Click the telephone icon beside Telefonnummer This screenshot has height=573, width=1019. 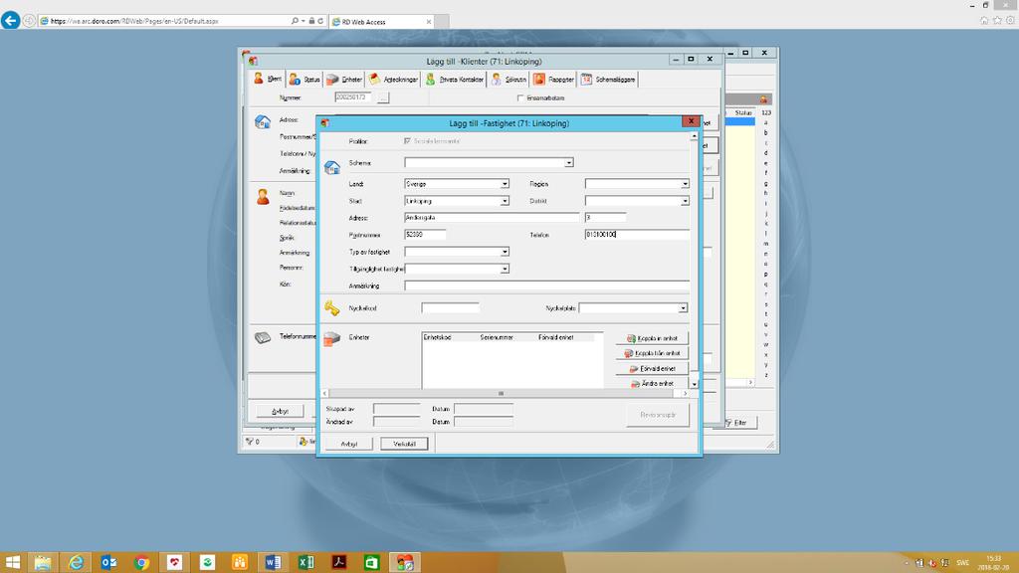263,338
